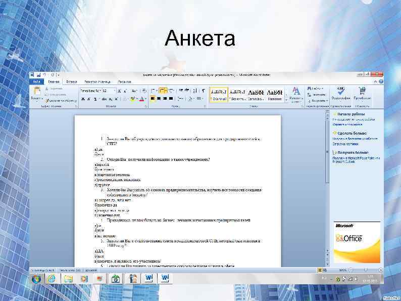Apply the Название (Title) style
This screenshot has height=301, width=401.
(x=275, y=95)
